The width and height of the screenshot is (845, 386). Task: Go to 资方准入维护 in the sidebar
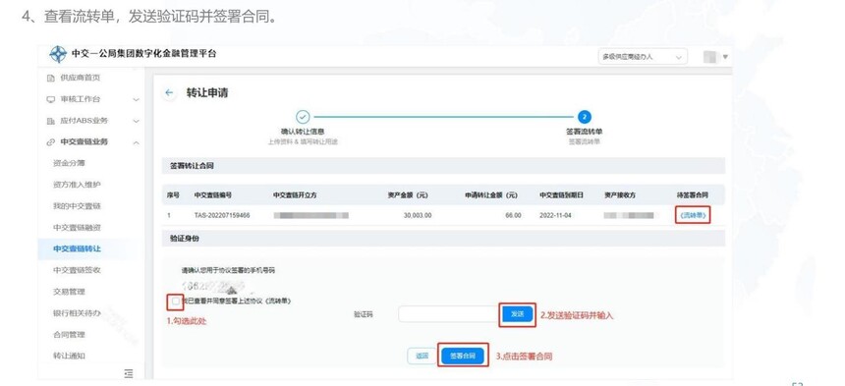(x=77, y=185)
